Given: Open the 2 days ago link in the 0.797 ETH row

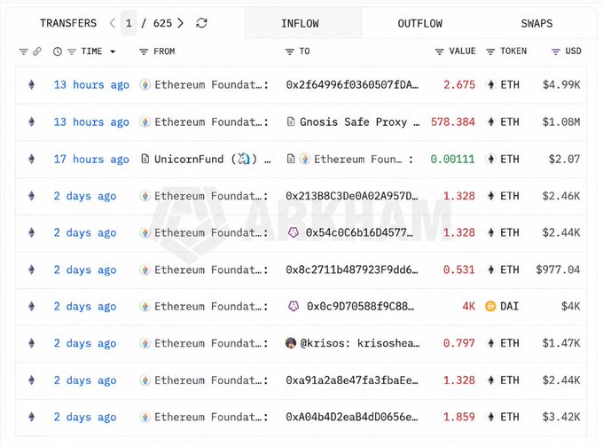Looking at the screenshot, I should pos(85,343).
